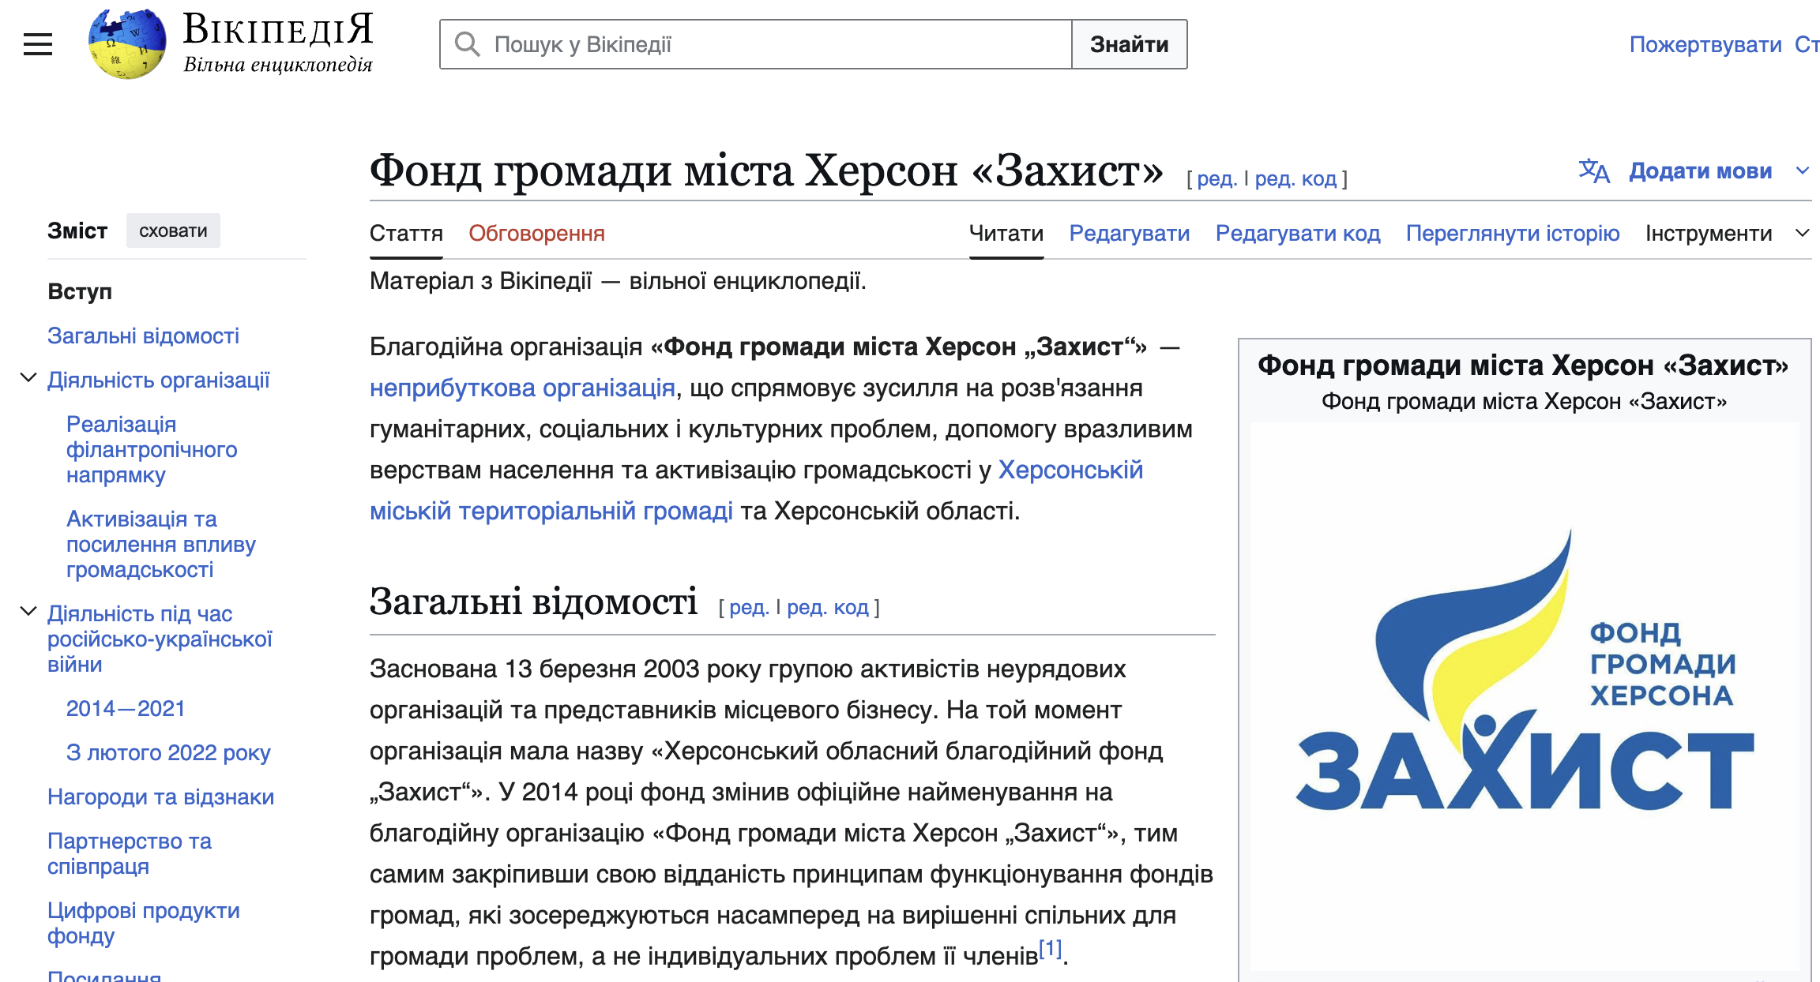1820x982 pixels.
Task: Open the Пожертвувати donation link
Action: click(x=1705, y=44)
